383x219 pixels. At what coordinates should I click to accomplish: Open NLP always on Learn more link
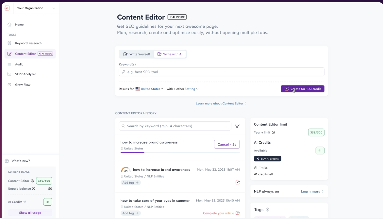point(312,192)
